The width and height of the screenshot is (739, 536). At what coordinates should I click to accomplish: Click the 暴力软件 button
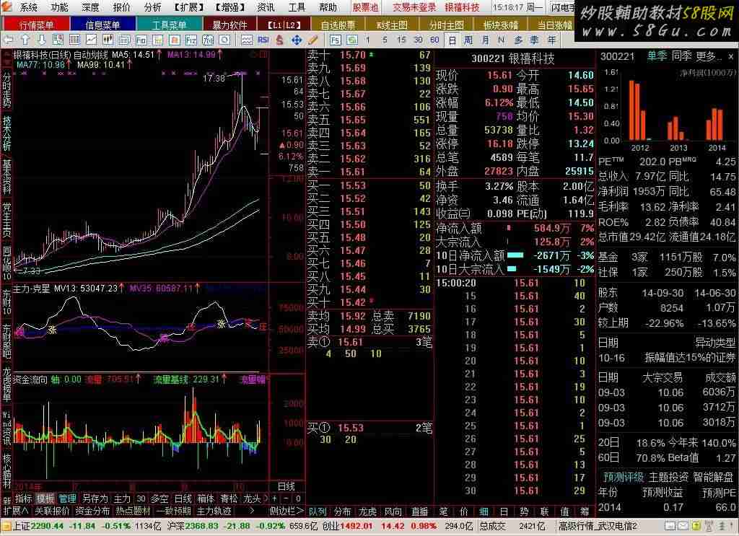tap(229, 25)
